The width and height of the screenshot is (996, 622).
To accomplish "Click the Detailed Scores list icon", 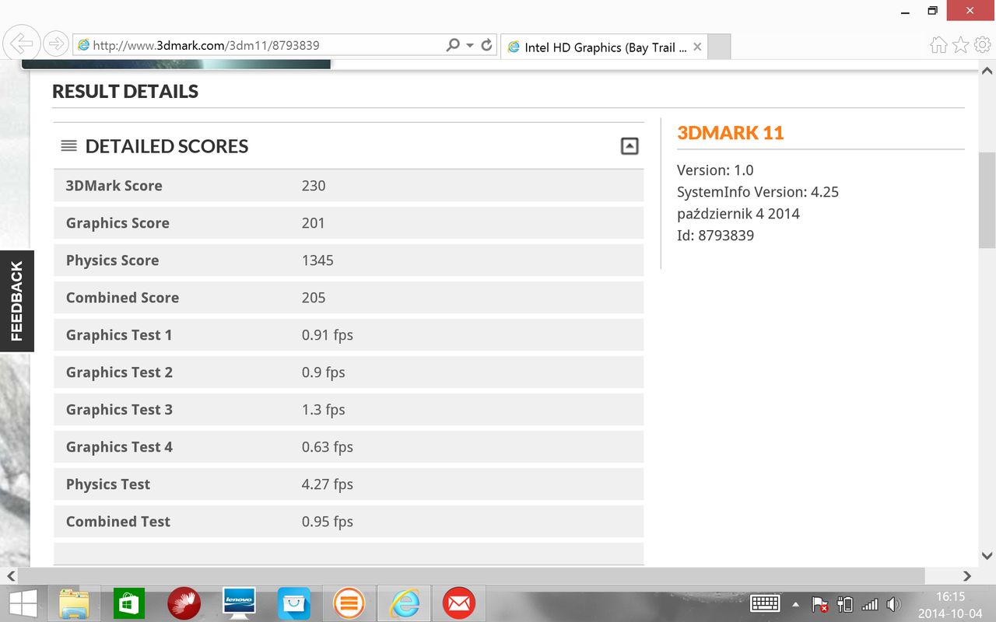I will pos(68,145).
